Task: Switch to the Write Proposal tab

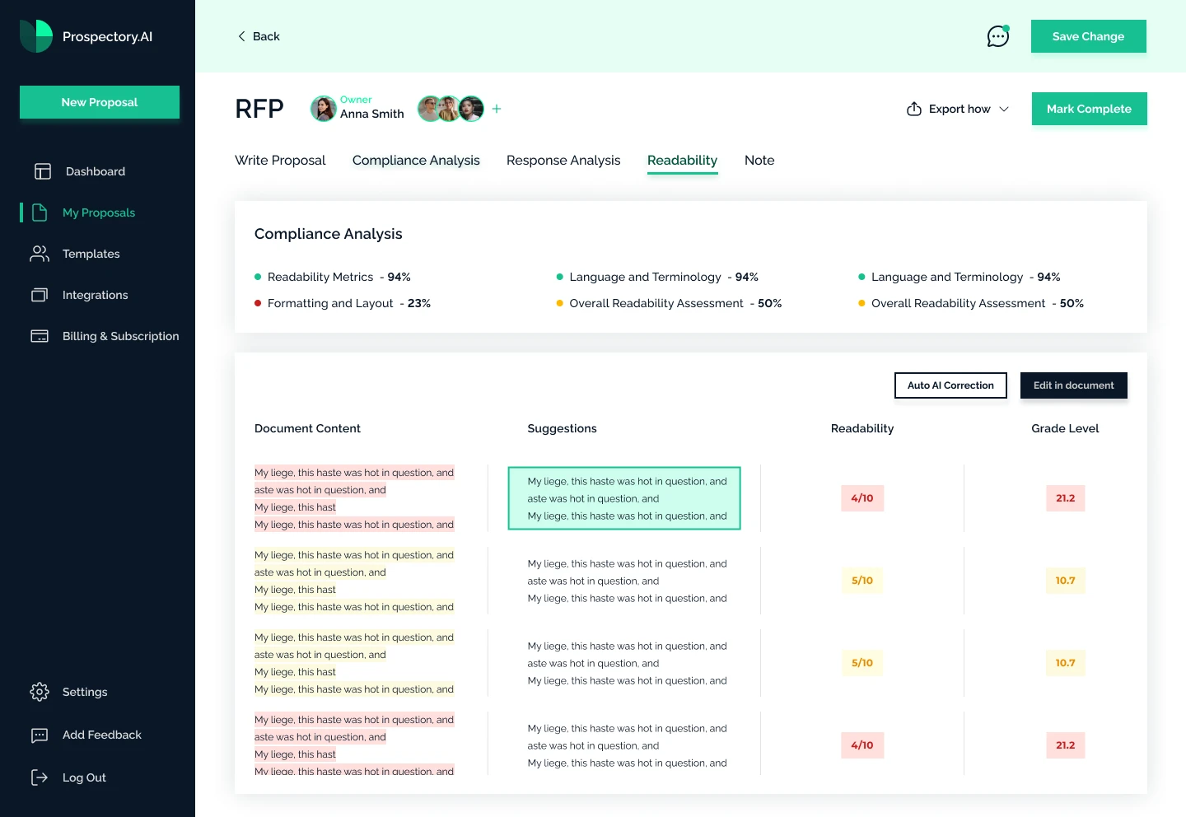Action: pyautogui.click(x=280, y=161)
